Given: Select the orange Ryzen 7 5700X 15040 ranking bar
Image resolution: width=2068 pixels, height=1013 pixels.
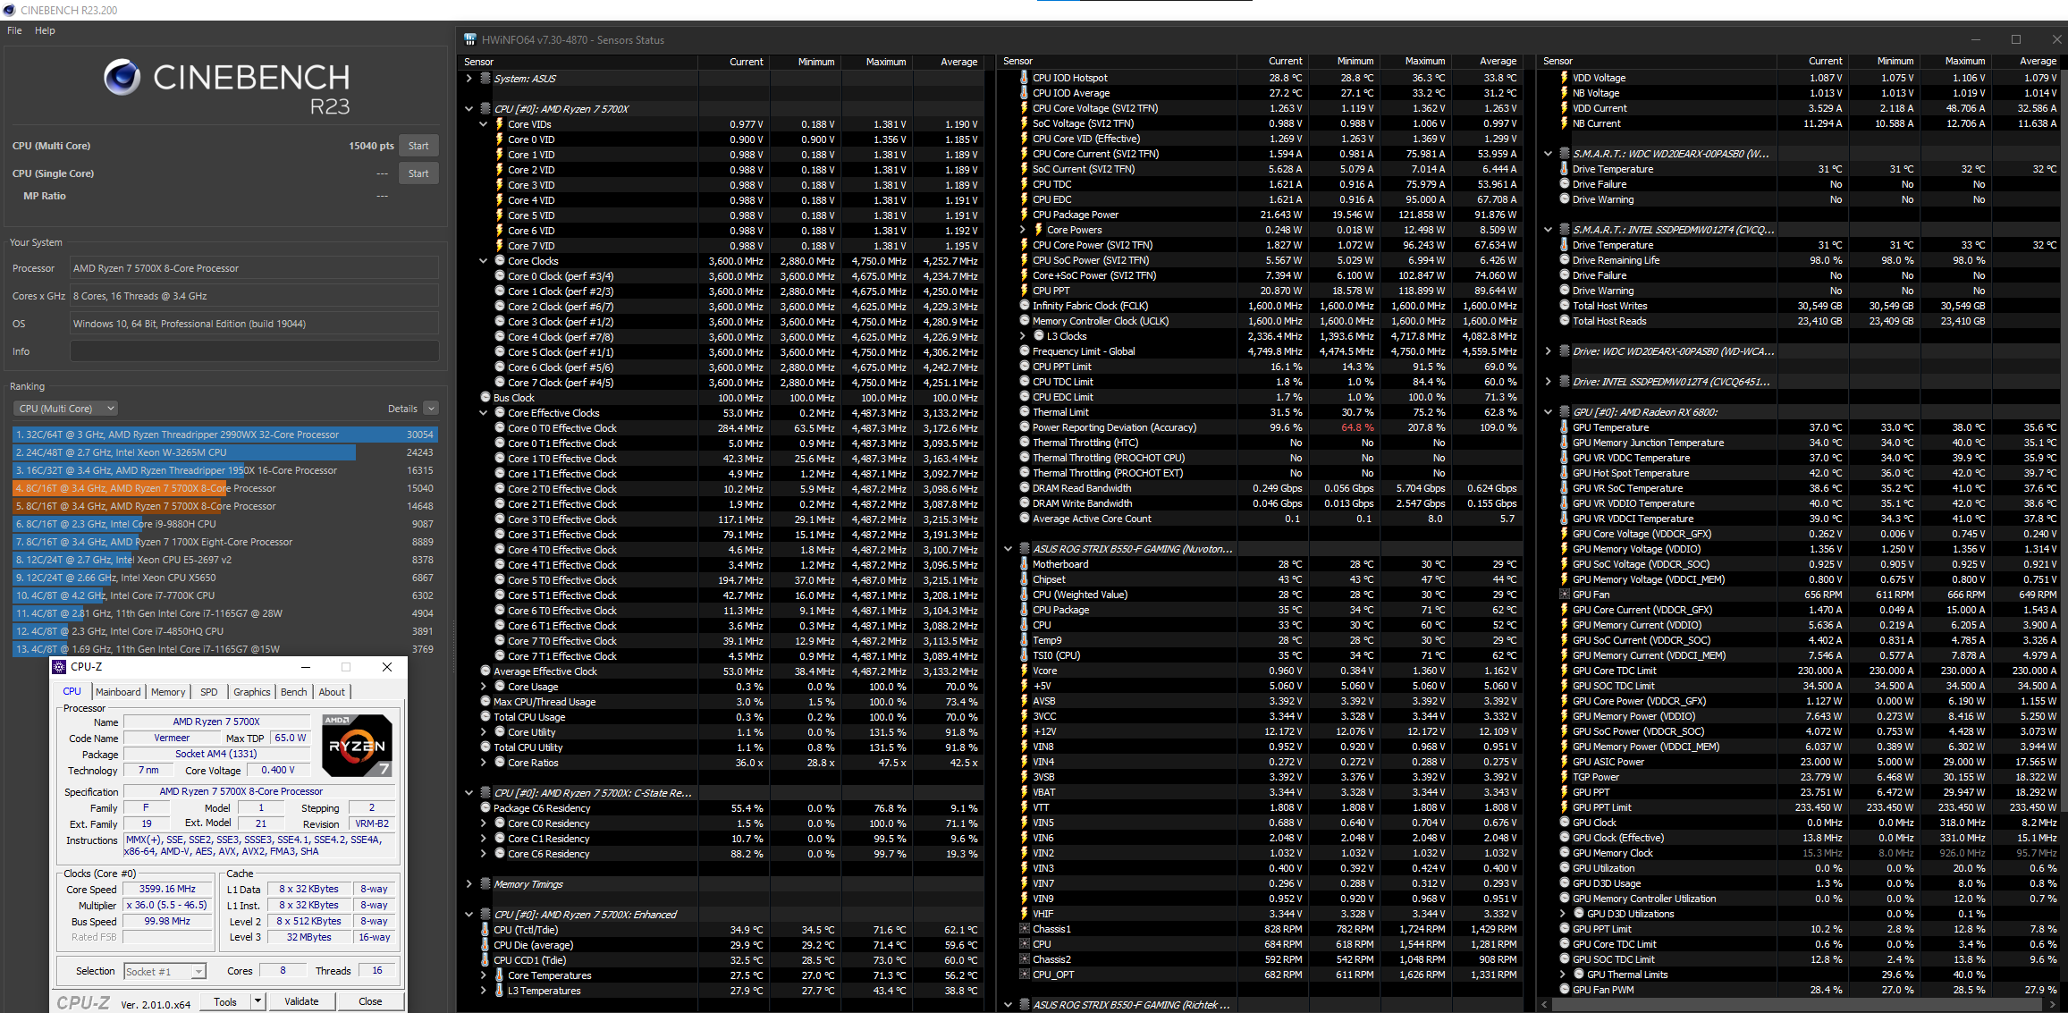Looking at the screenshot, I should pos(224,488).
